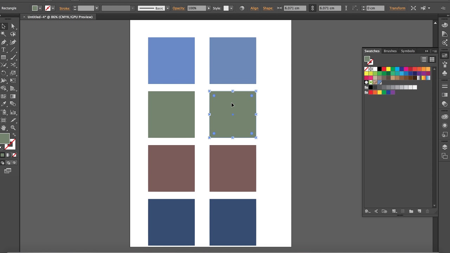Open the Swatches panel flyout menu
The height and width of the screenshot is (253, 450).
pos(435,51)
